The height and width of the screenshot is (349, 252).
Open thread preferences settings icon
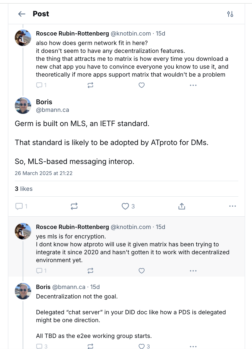[x=230, y=14]
